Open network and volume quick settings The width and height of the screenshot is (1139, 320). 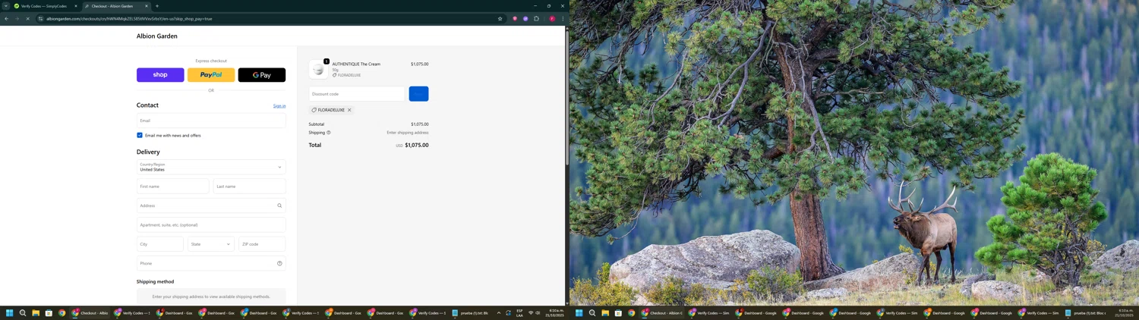tap(534, 312)
